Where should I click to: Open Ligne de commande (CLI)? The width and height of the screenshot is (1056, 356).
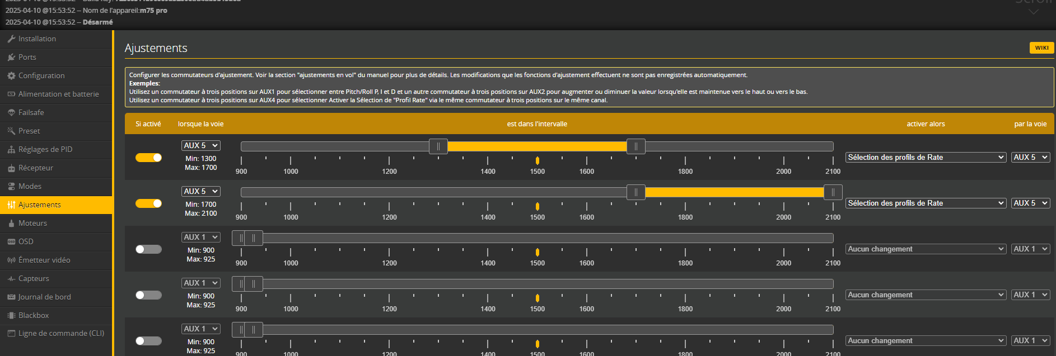61,334
